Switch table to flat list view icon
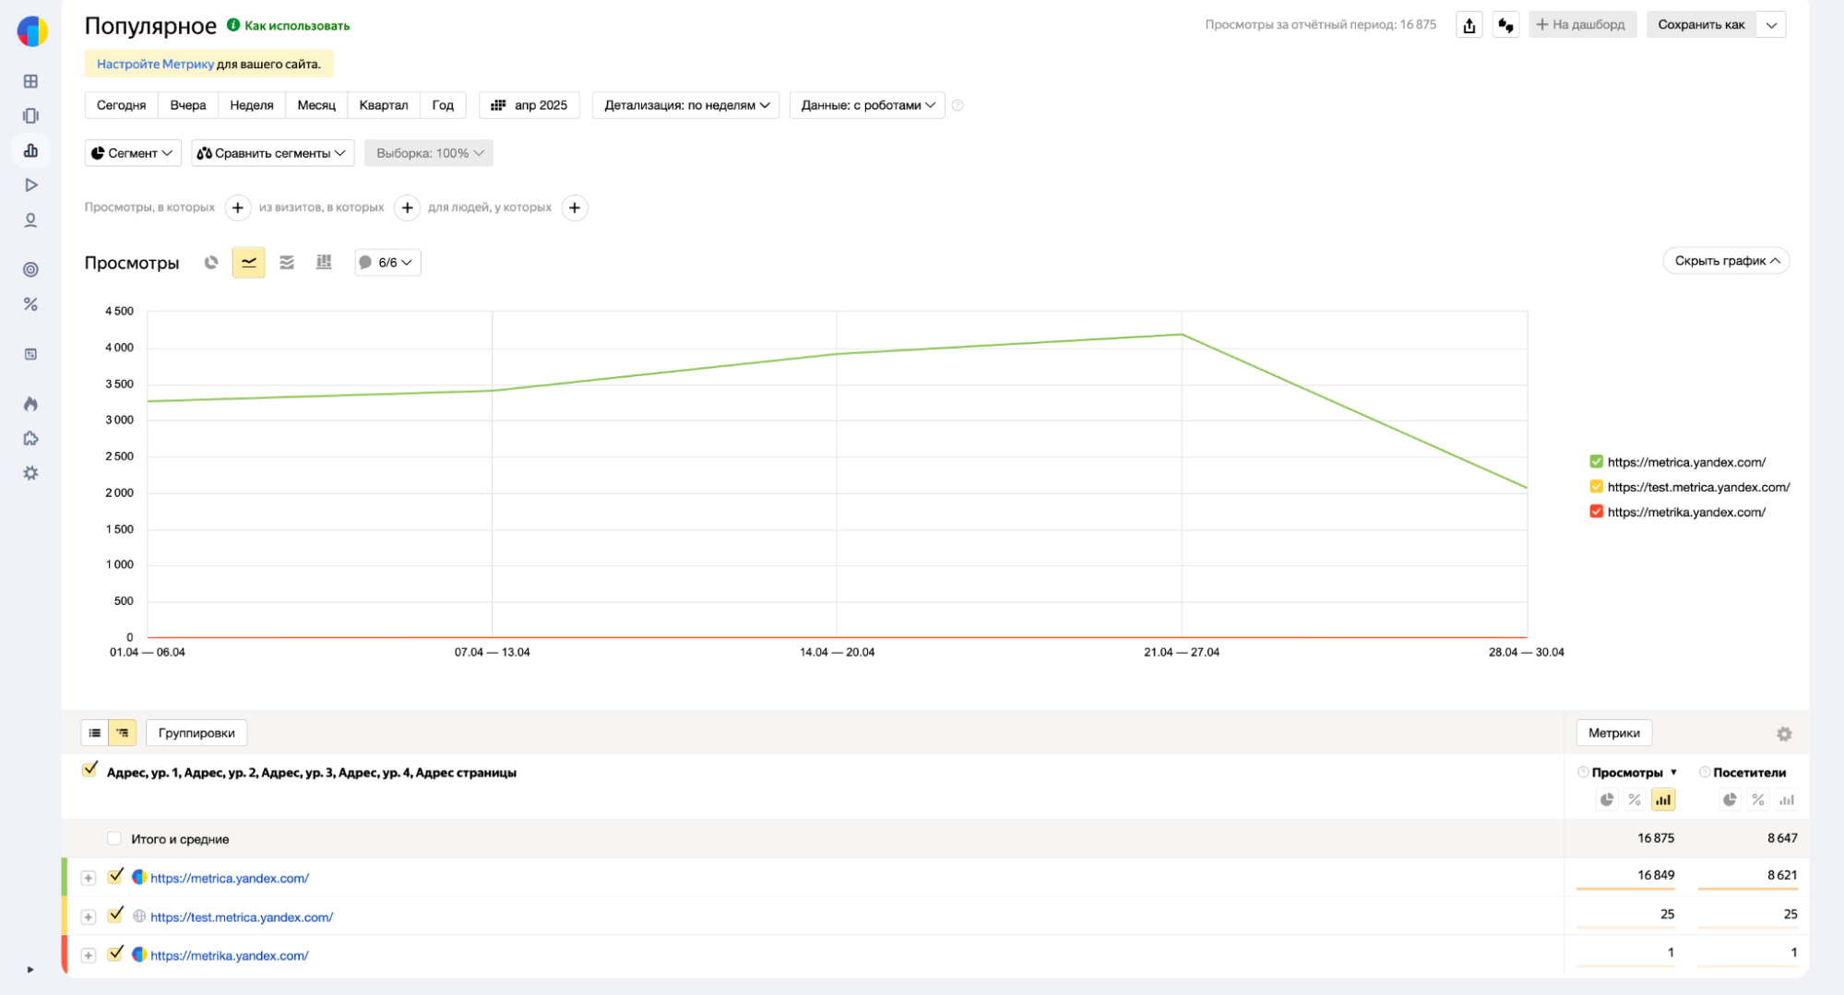1844x995 pixels. 95,733
